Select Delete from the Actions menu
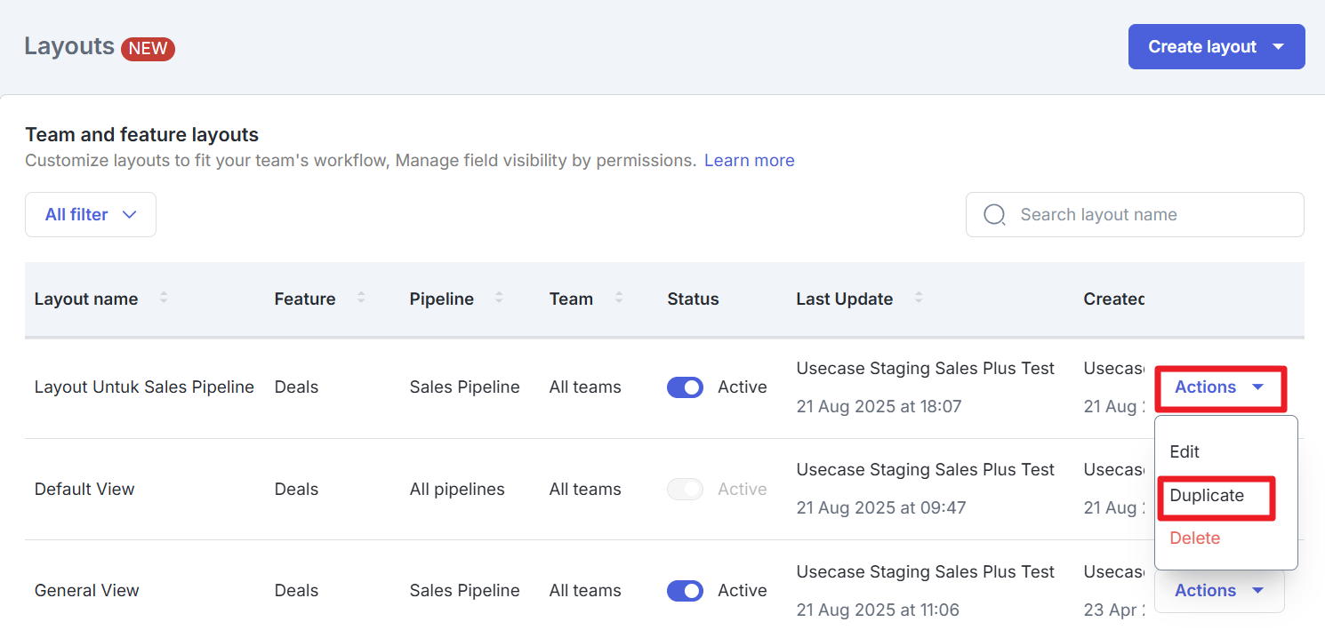Screen dimensions: 1325x630 pos(1194,538)
